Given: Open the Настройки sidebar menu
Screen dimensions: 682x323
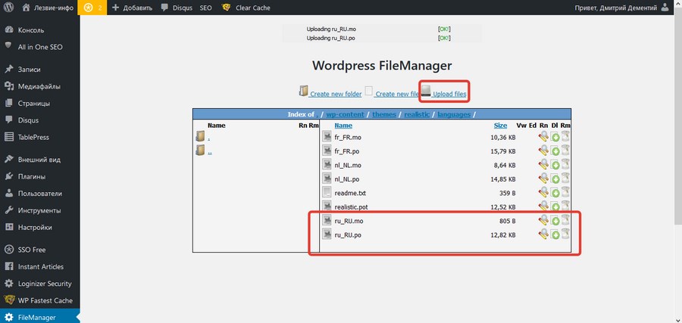Looking at the screenshot, I should point(35,228).
